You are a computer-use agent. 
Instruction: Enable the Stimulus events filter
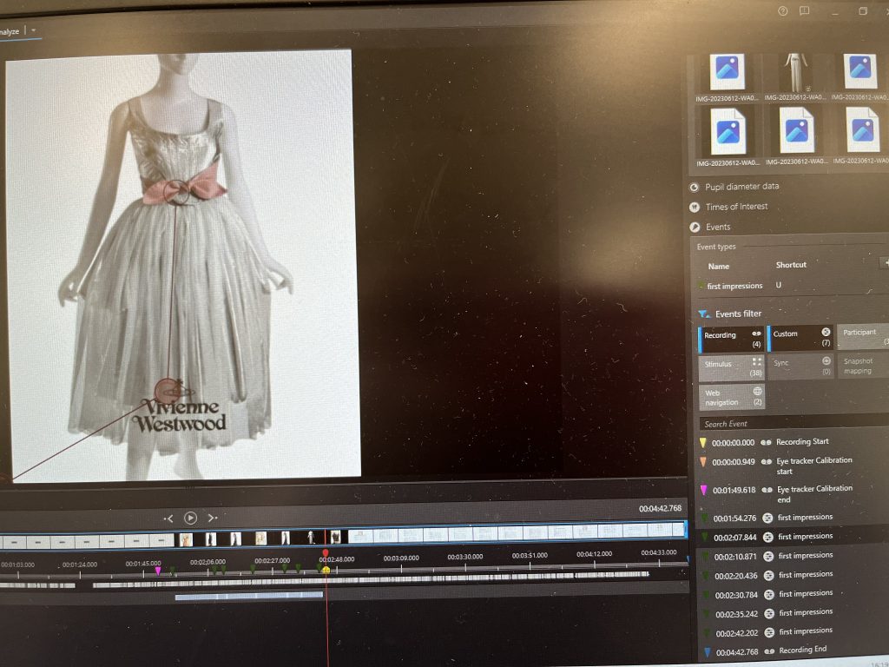click(x=731, y=368)
